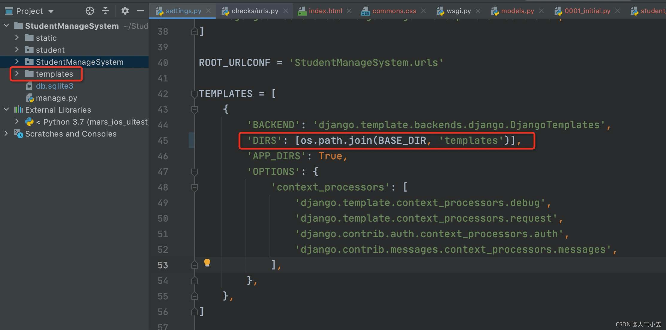Toggle fold marker on context_processors line 48

[x=194, y=187]
